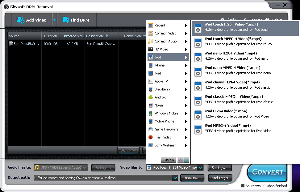Click the Nokia phone icon
300x192 pixels.
(151, 105)
